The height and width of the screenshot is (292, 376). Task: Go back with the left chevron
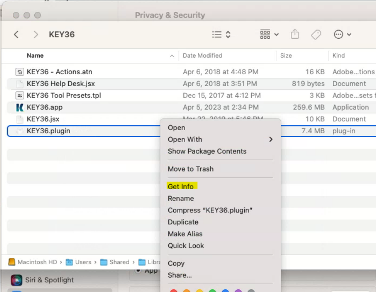click(16, 34)
